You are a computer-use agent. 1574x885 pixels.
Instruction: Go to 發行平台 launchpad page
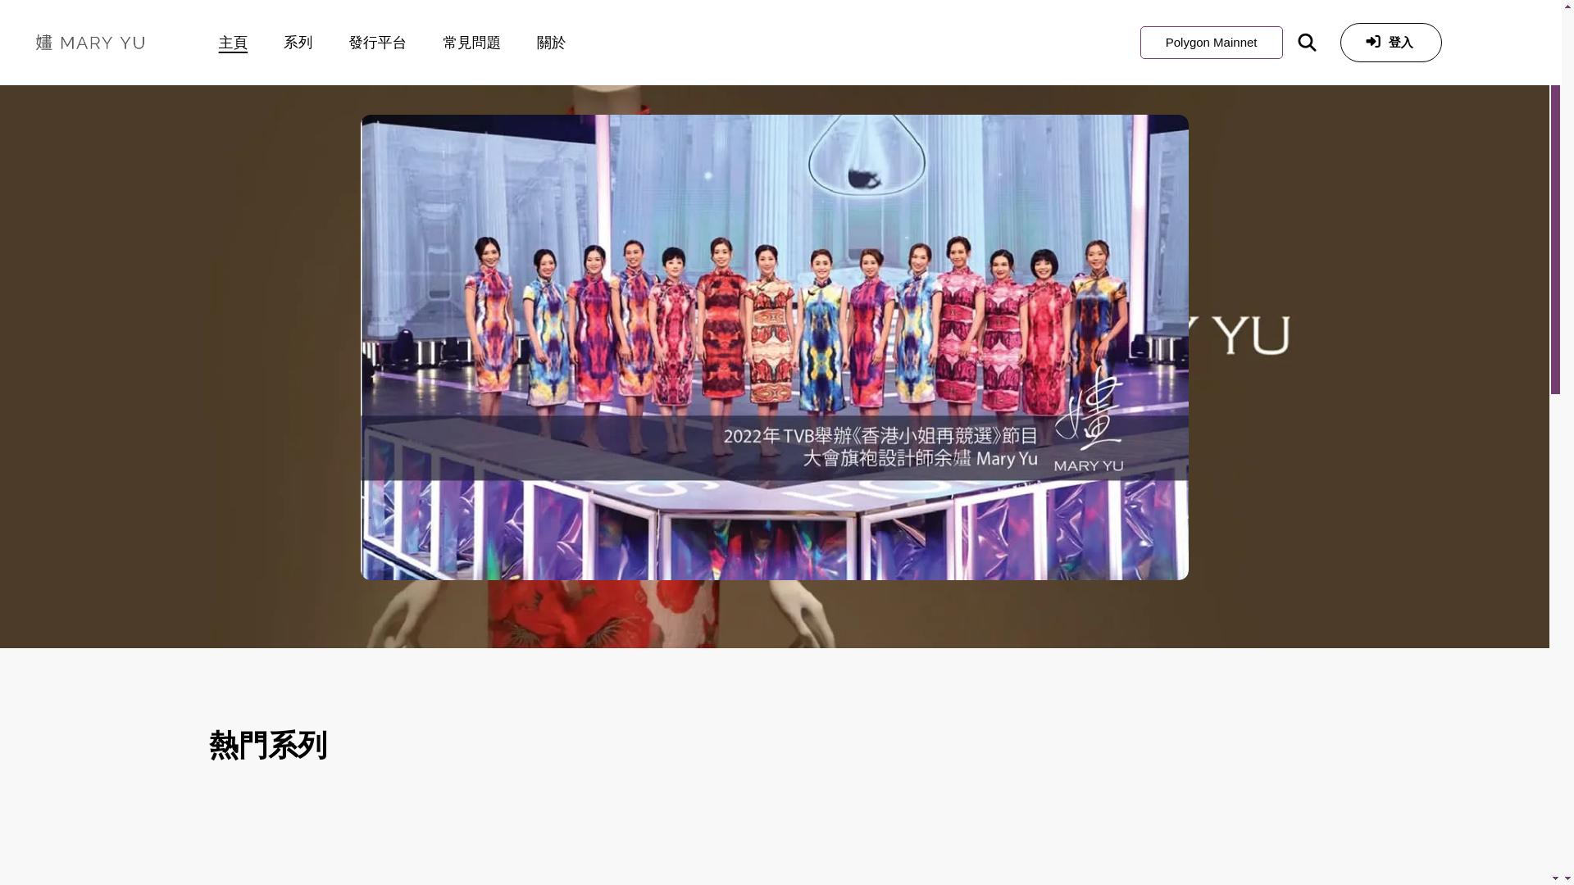pyautogui.click(x=378, y=43)
